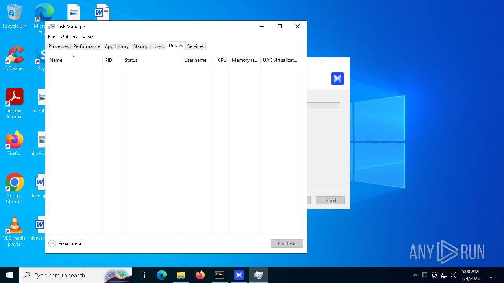Select the Details tab
The height and width of the screenshot is (283, 504).
[x=176, y=46]
